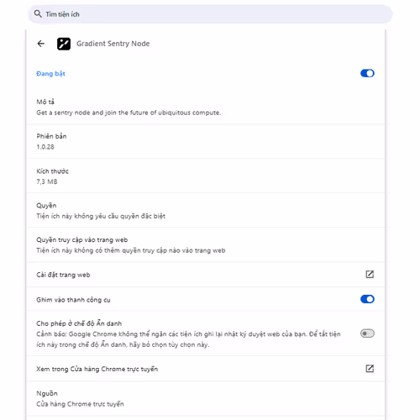
Task: Click the Đang bật status label
Action: coord(50,74)
